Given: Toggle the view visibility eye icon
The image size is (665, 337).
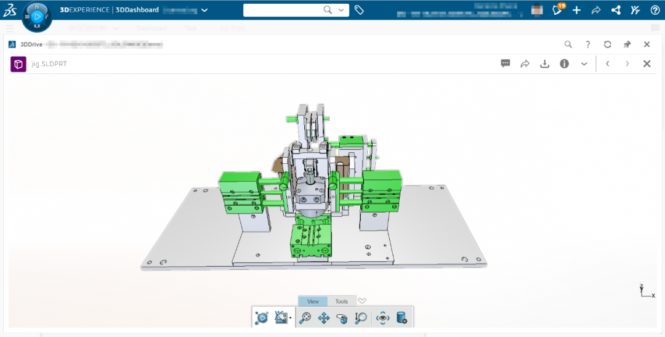Looking at the screenshot, I should [383, 318].
